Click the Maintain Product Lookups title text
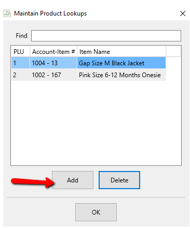Image resolution: width=190 pixels, height=228 pixels. coord(50,13)
